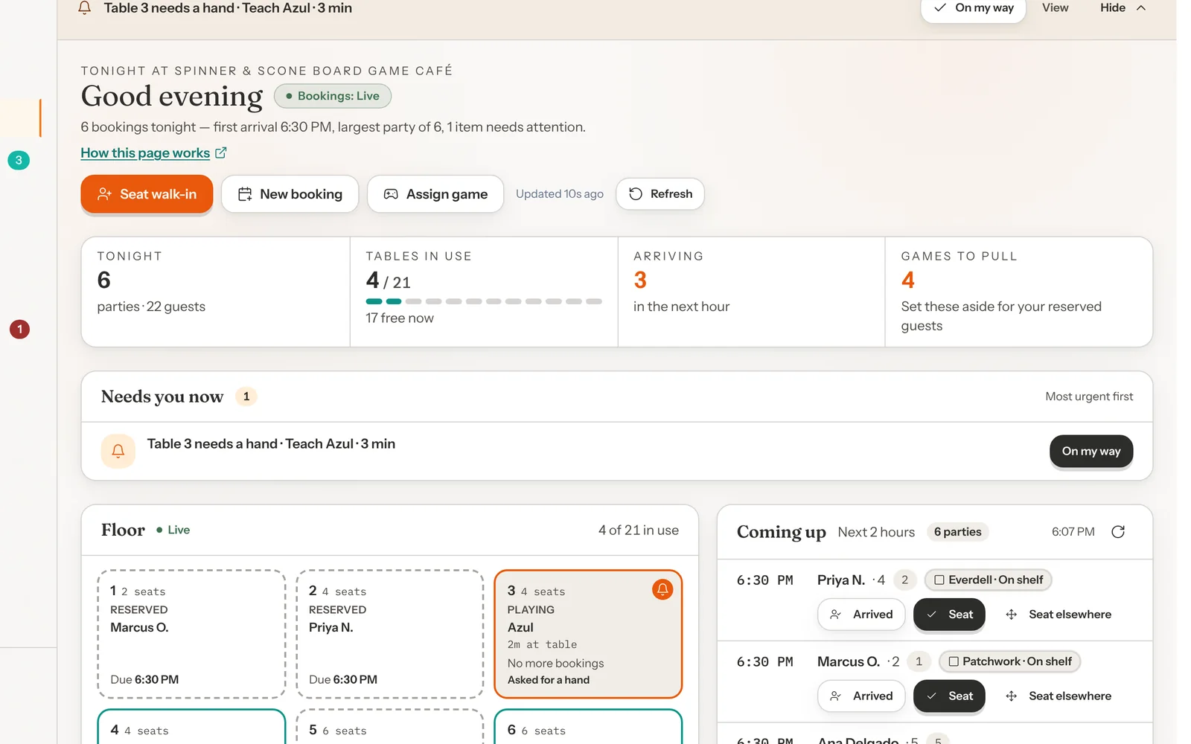Click the orange bell on table 3 card
The width and height of the screenshot is (1191, 744).
(662, 589)
